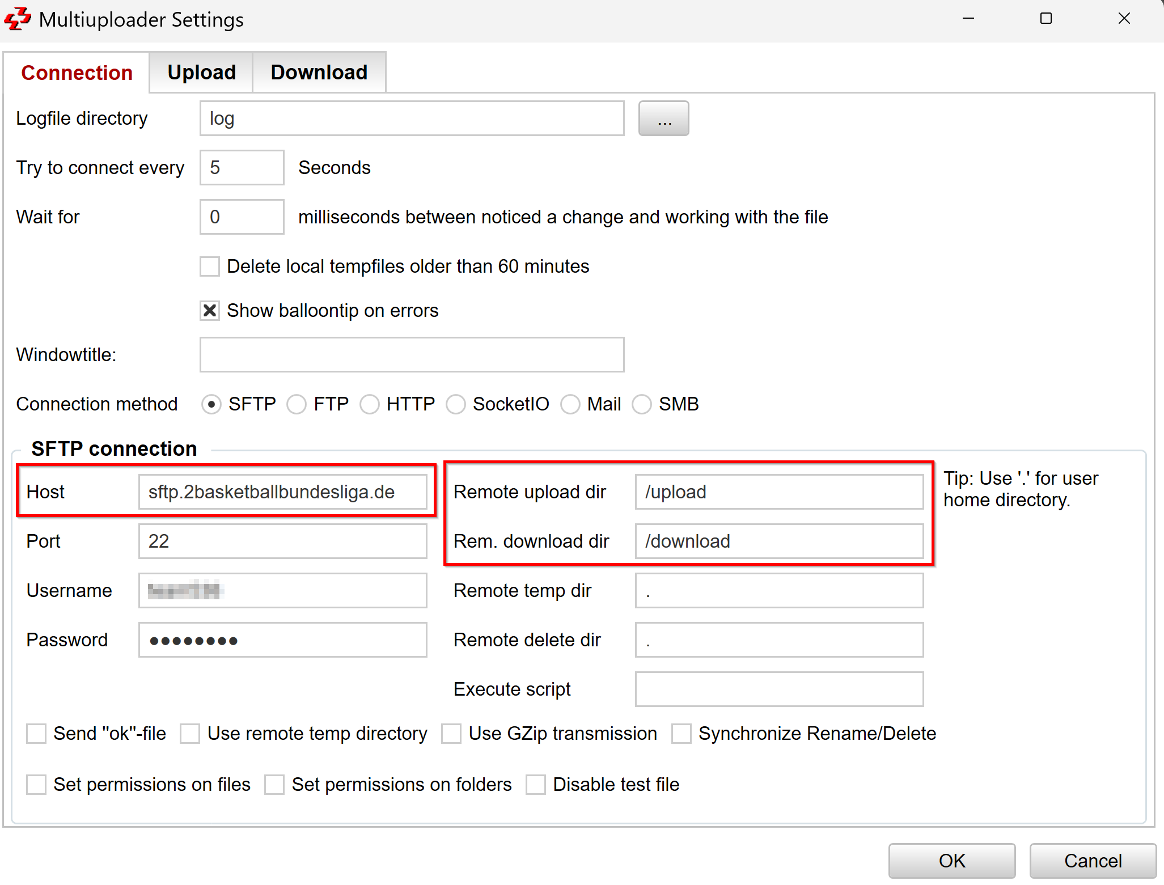
Task: Pick the SMB connection method
Action: pyautogui.click(x=642, y=405)
